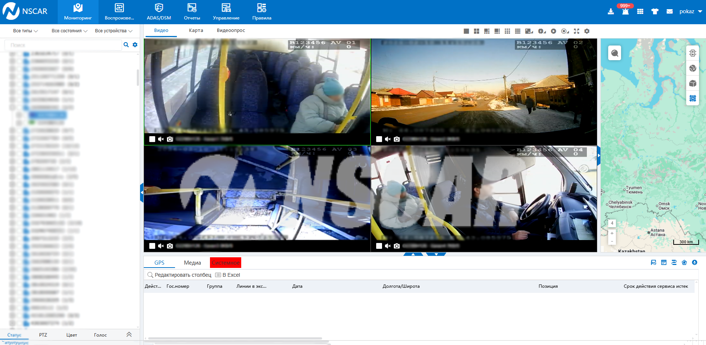Screen dimensions: 706x345
Task: Take snapshot of camera 02 video
Action: [397, 139]
